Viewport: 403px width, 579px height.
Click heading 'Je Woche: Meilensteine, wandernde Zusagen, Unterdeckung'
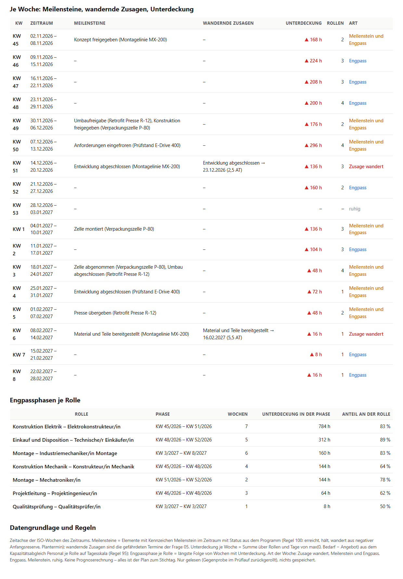[102, 9]
